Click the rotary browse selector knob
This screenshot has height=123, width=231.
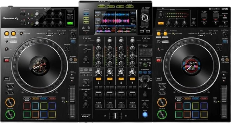coord(145,18)
